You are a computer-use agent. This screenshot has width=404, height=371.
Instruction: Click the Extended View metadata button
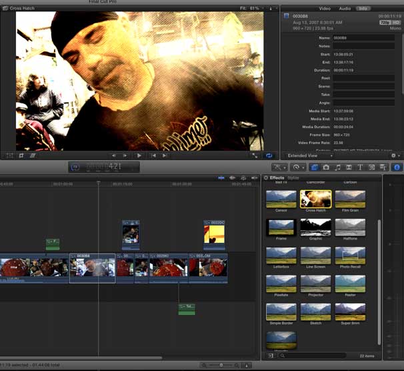[x=307, y=155]
